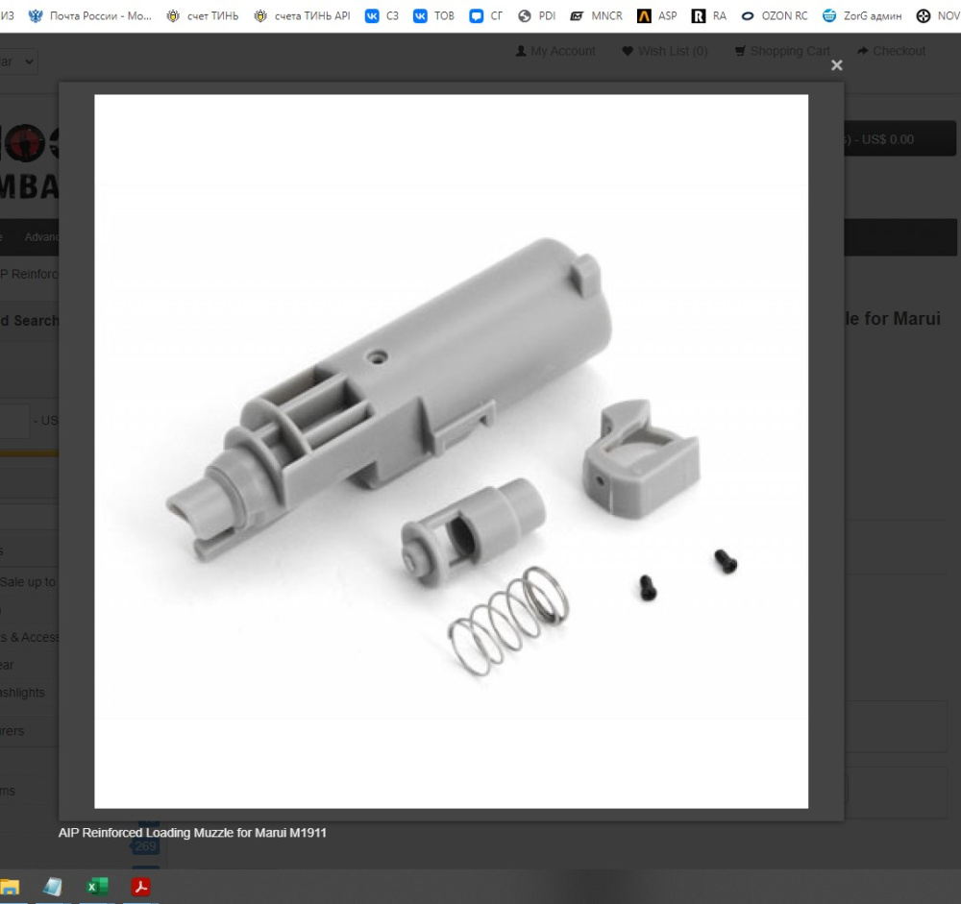
Task: Open the cart total US$ 0.00 dropdown
Action: click(899, 139)
